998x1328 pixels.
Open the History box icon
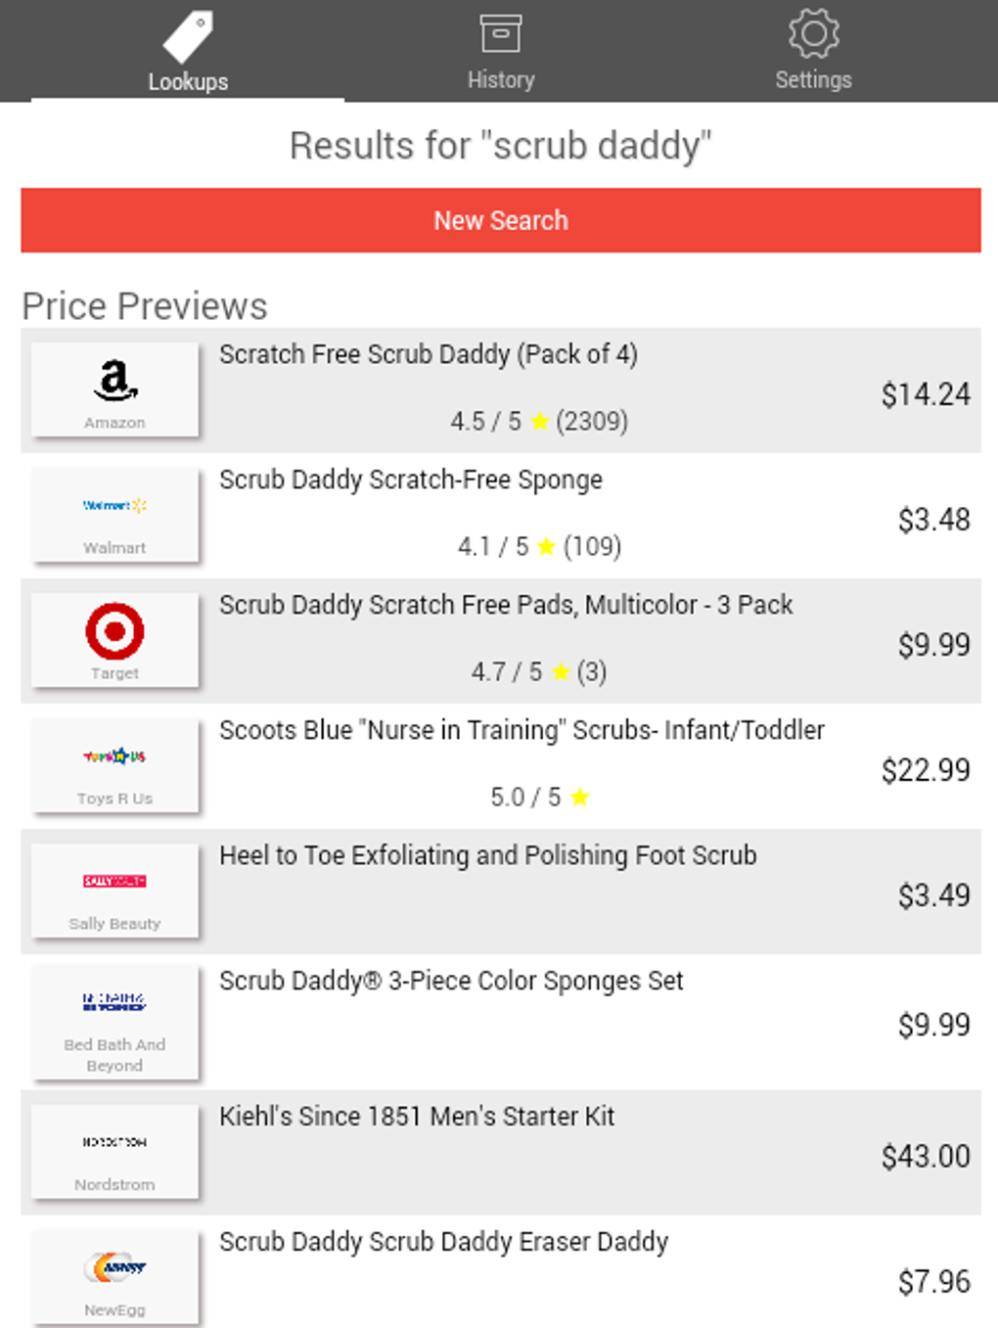pos(501,32)
